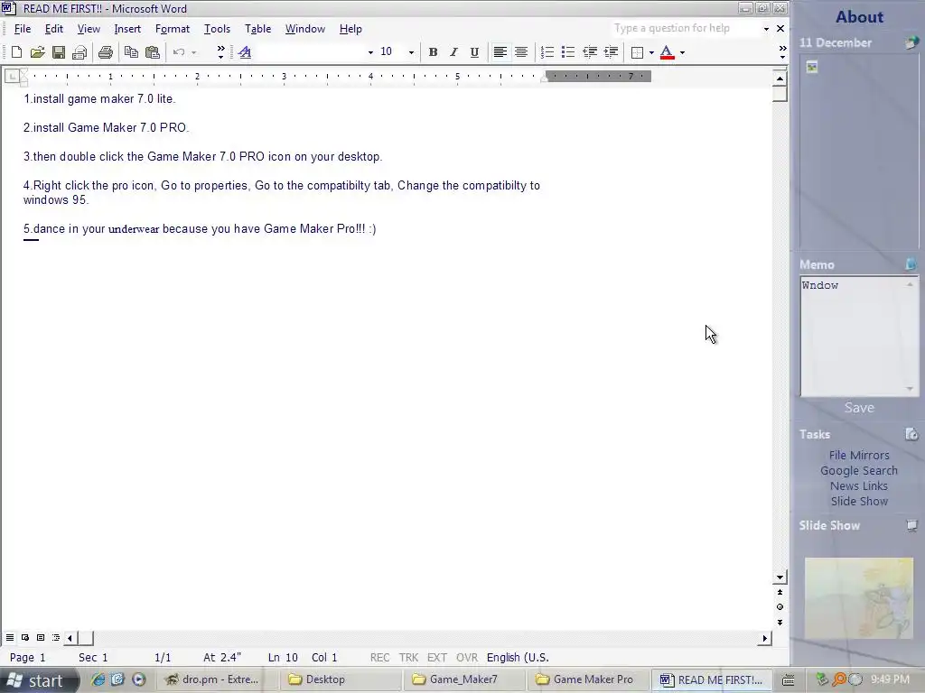Apply bulleted list formatting
The image size is (925, 693).
click(567, 52)
